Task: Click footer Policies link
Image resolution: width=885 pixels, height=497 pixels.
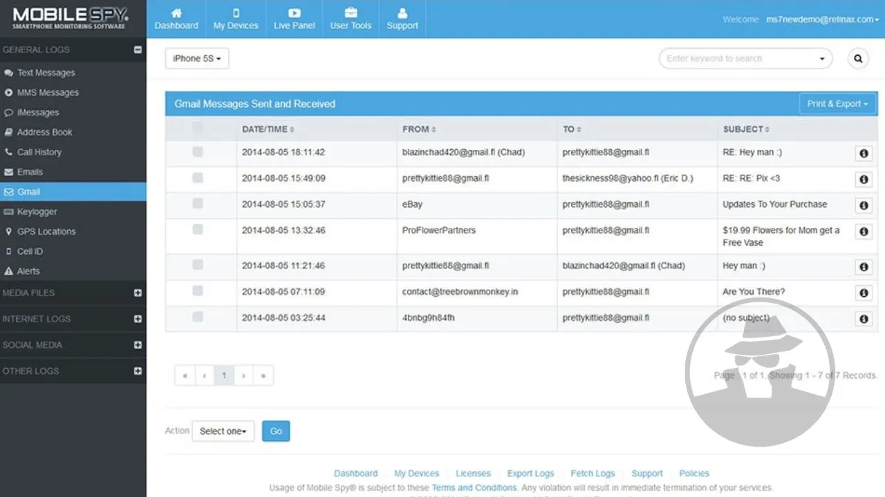Action: (x=694, y=474)
